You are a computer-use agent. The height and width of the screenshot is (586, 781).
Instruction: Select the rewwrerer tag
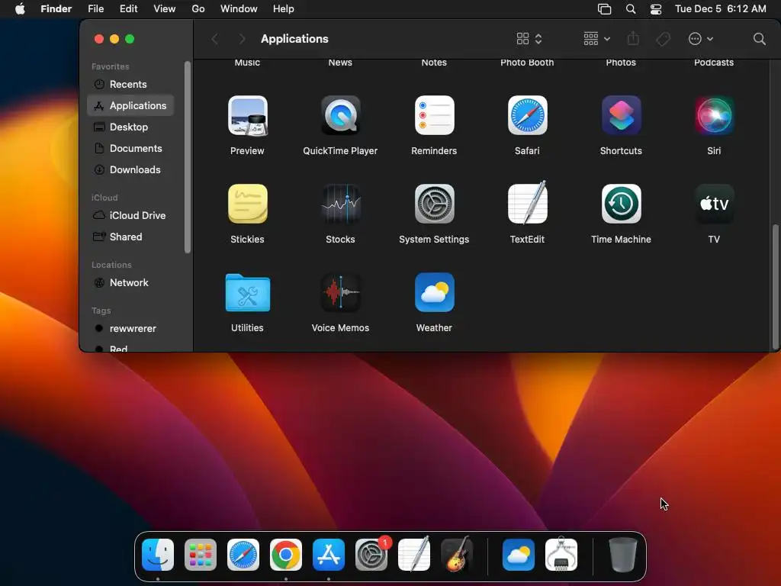coord(130,329)
